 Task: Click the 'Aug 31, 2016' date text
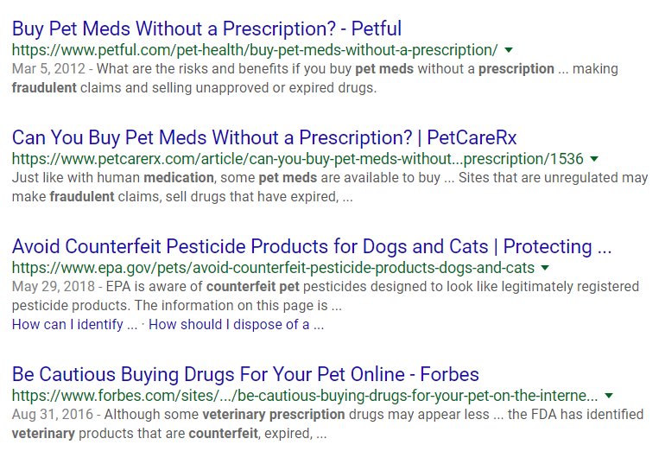[48, 415]
